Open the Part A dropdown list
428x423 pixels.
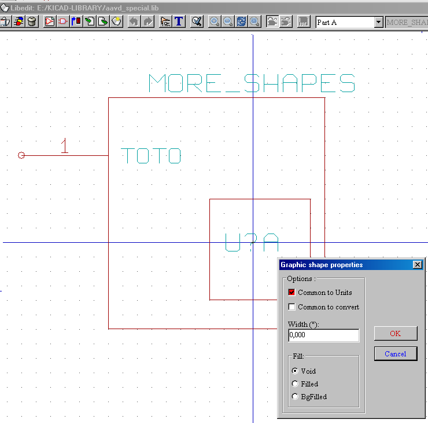(x=379, y=23)
